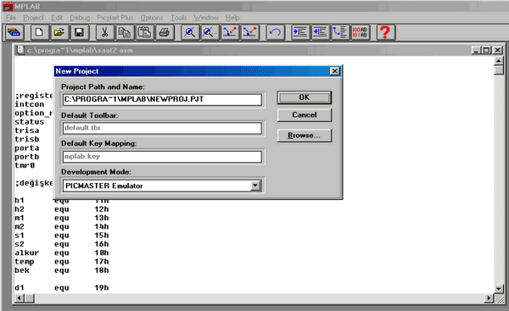The height and width of the screenshot is (311, 509).
Task: Click value '12h' on h2 line
Action: coord(102,209)
